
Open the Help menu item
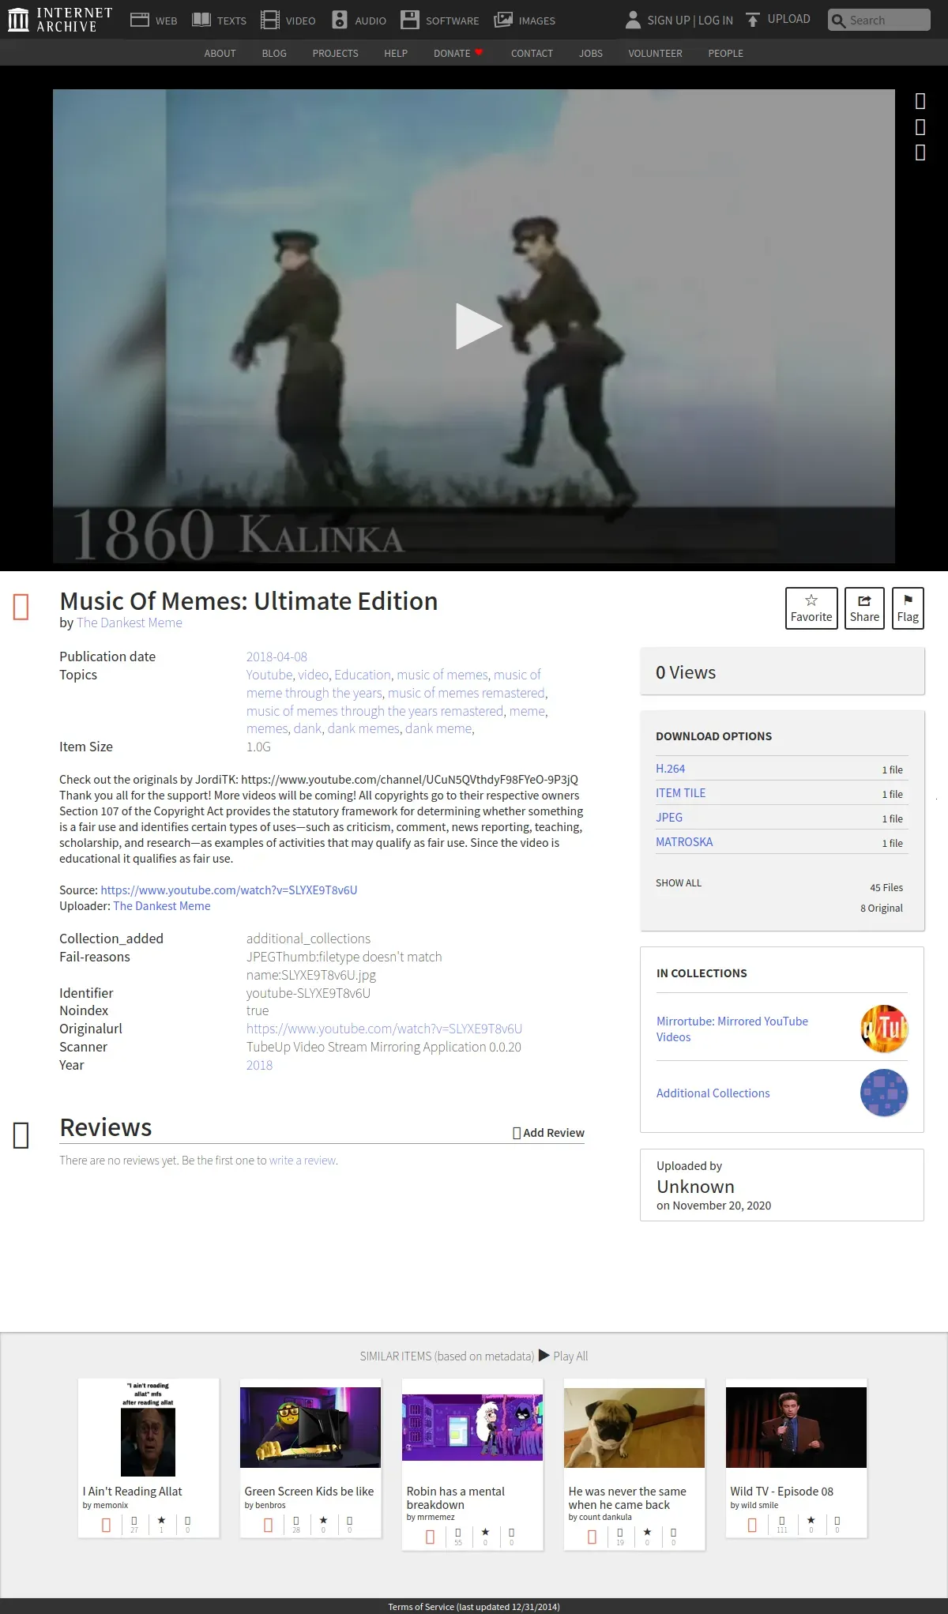point(396,53)
